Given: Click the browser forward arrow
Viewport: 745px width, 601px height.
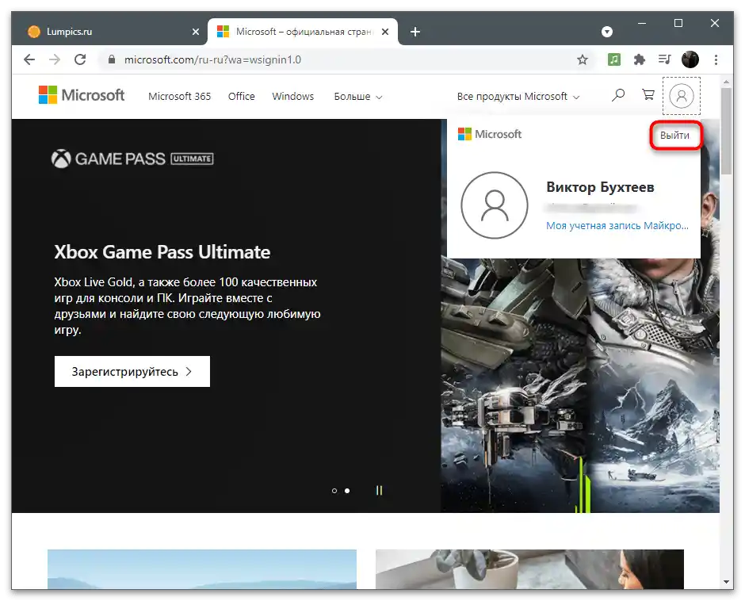Looking at the screenshot, I should [x=55, y=59].
